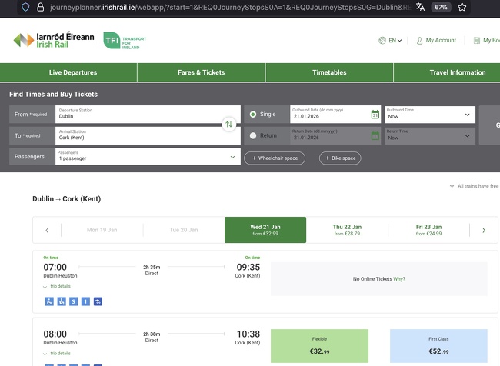500x366 pixels.
Task: Select the Thu 22 Jan date tab
Action: [x=346, y=230]
